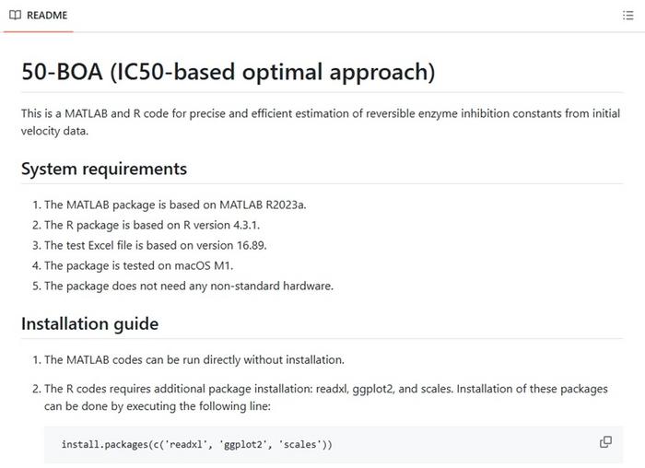Image resolution: width=645 pixels, height=468 pixels.
Task: Click 'readxl' in the code snippet
Action: [186, 445]
